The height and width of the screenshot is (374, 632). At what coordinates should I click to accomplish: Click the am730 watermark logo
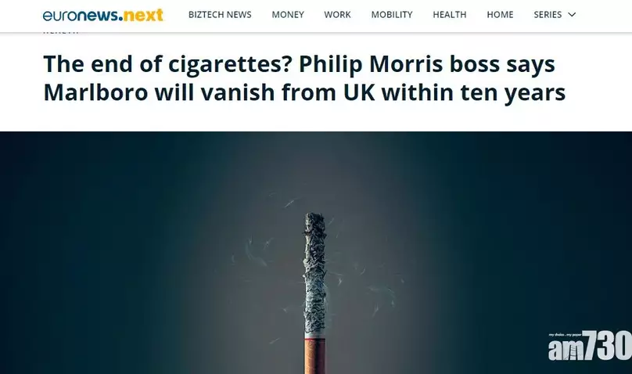pyautogui.click(x=590, y=345)
